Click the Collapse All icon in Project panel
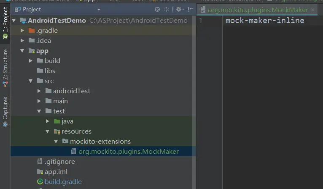Viewport: 323px width, 189px height. (166, 9)
